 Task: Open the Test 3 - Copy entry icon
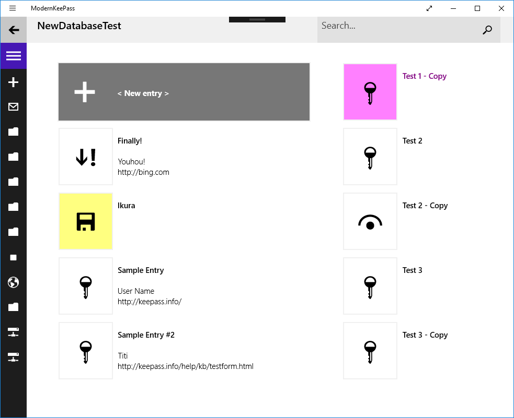(370, 351)
